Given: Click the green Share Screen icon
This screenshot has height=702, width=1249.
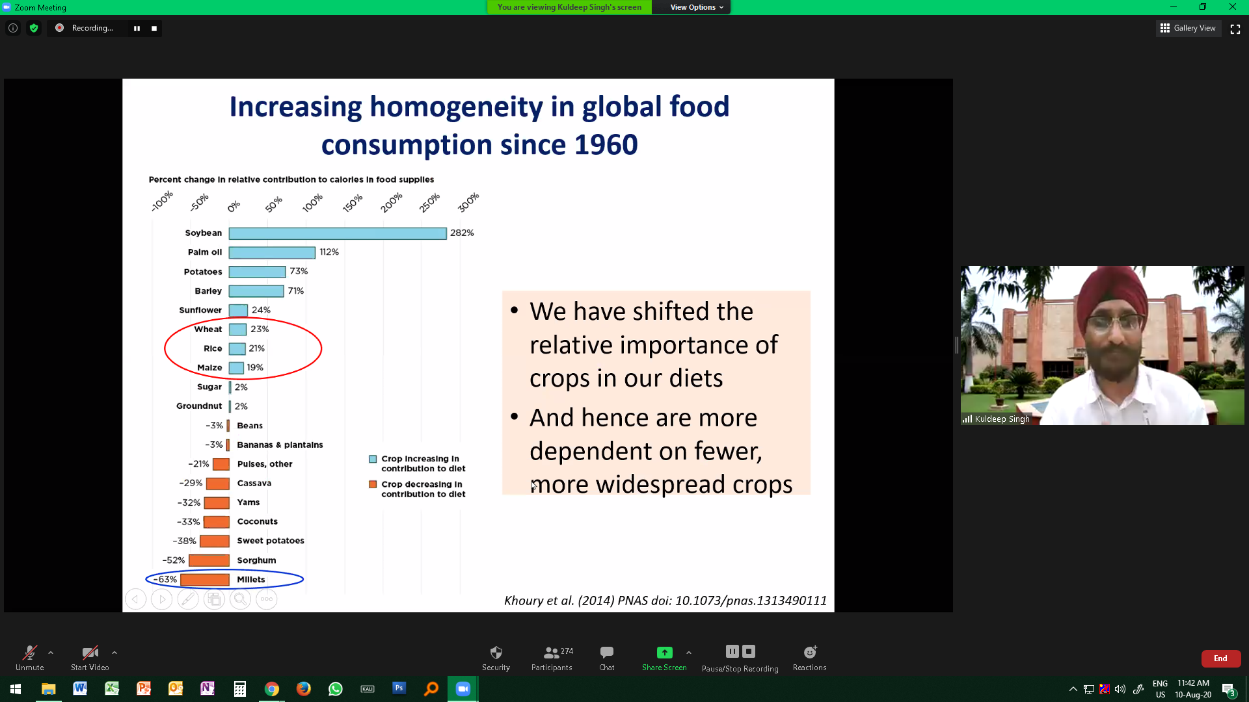Looking at the screenshot, I should pos(664,653).
